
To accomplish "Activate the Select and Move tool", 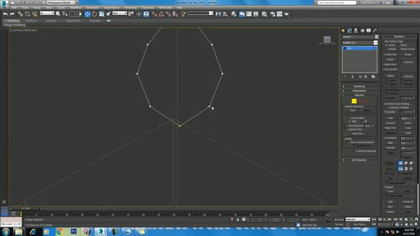I will [87, 14].
